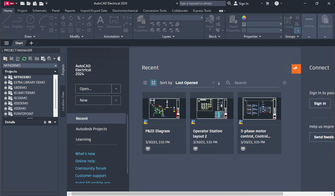Expand the Draw panel dropdown

pos(30,37)
